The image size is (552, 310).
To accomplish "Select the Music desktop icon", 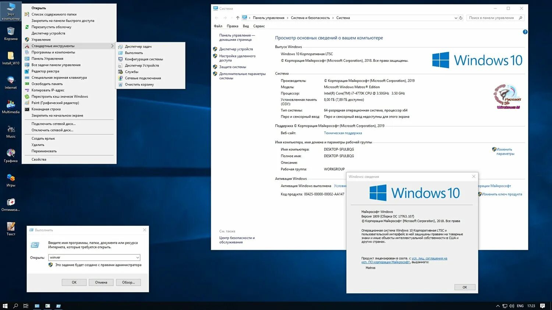I will (x=11, y=132).
